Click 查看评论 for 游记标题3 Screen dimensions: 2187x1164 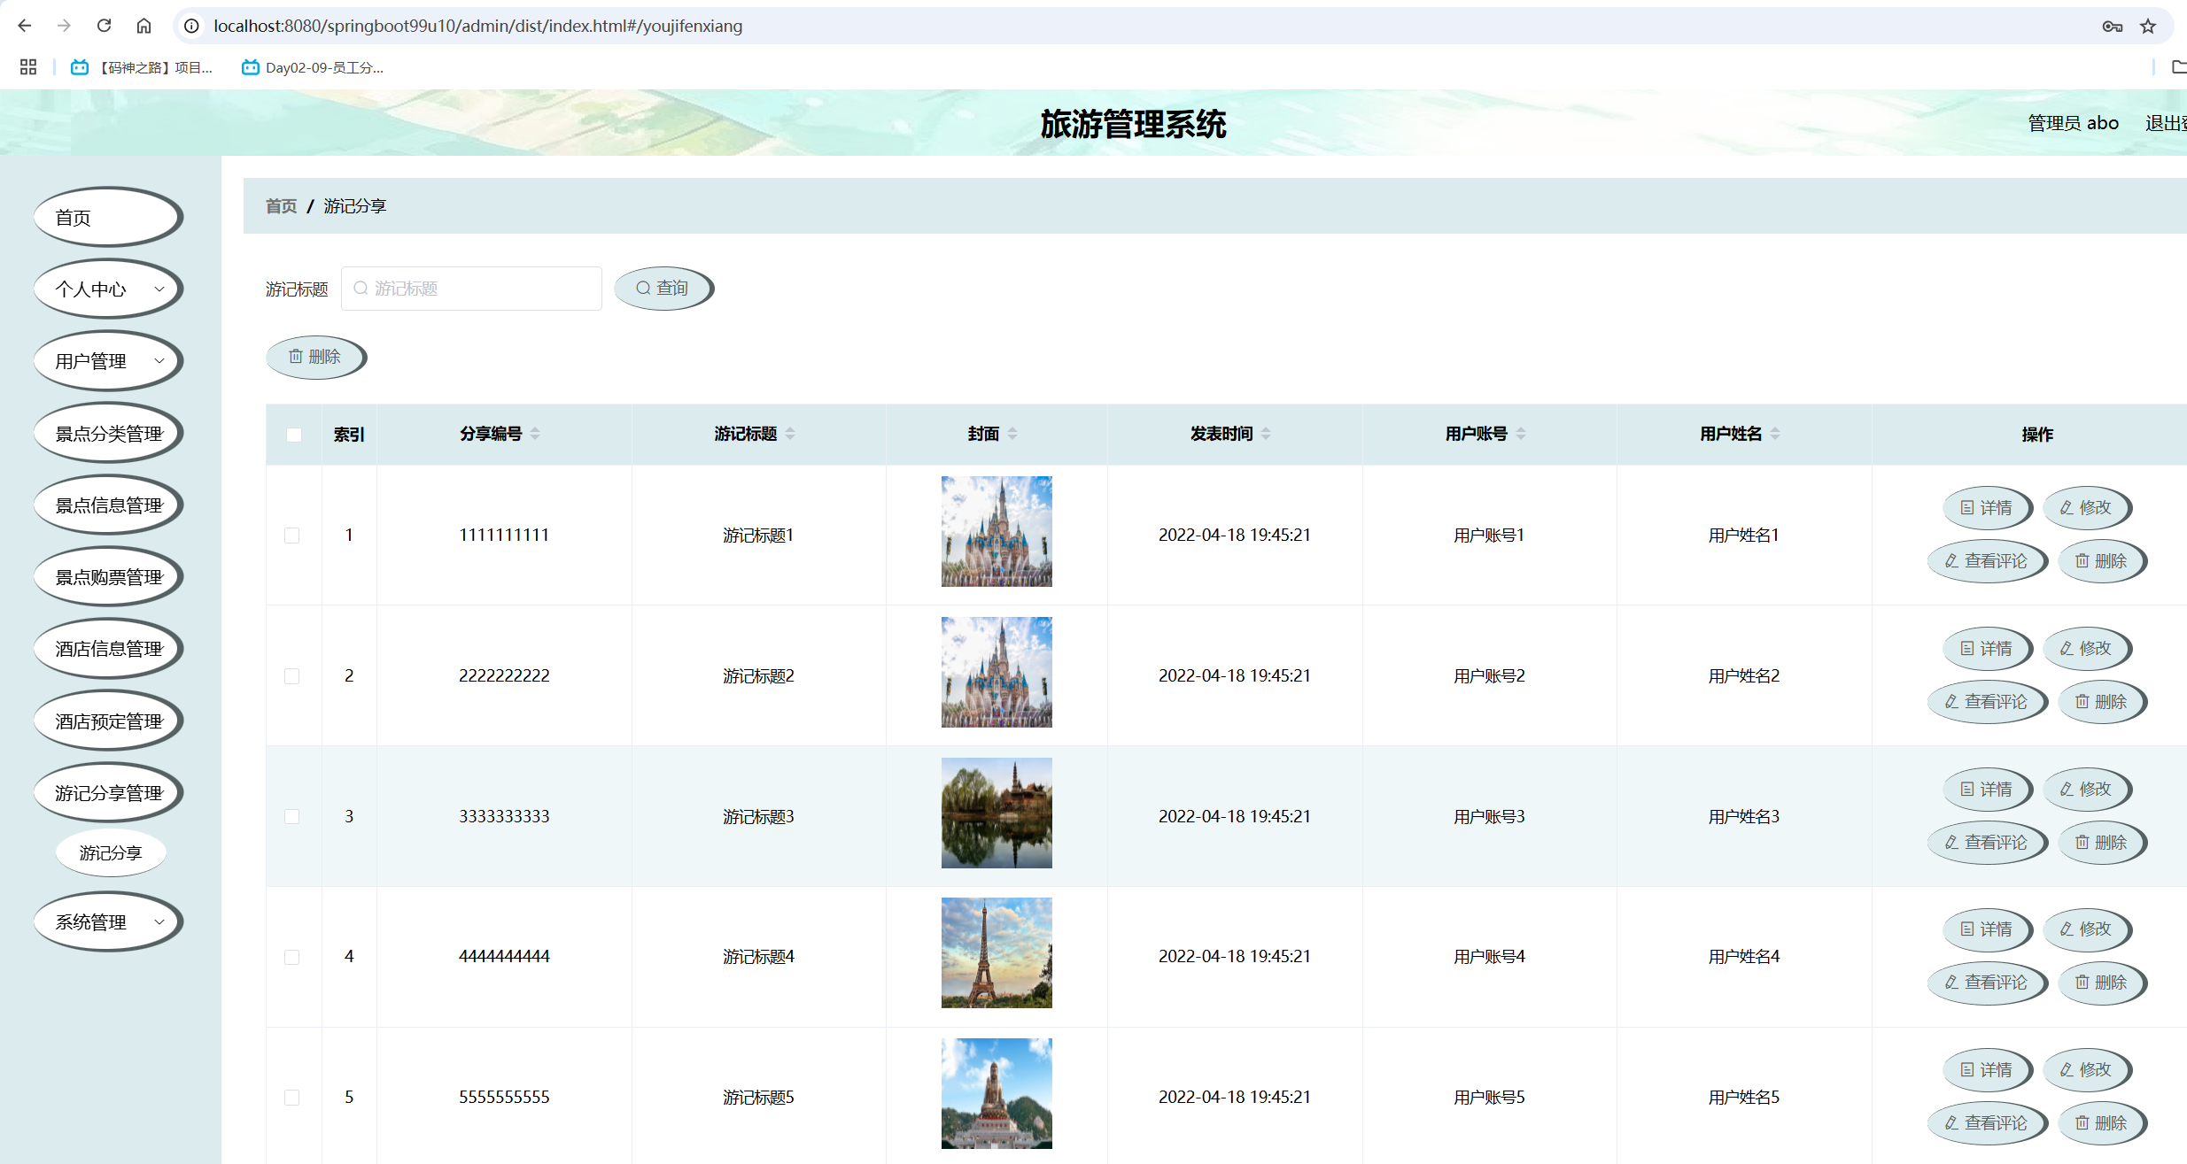point(1987,843)
